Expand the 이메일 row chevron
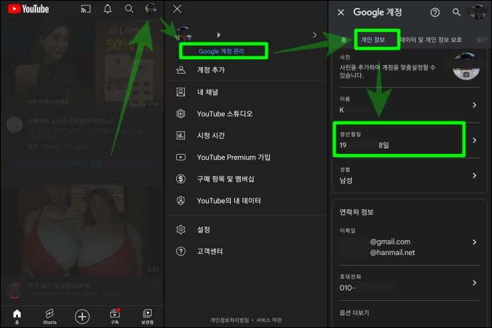The width and height of the screenshot is (492, 328). 475,242
